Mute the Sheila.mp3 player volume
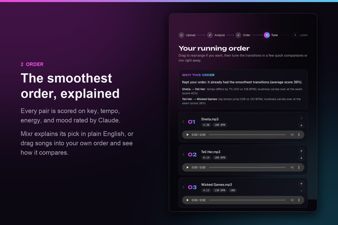This screenshot has width=338, height=225. point(292,135)
